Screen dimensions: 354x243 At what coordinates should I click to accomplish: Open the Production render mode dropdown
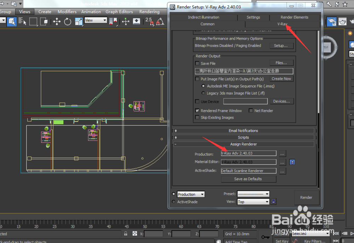190,194
